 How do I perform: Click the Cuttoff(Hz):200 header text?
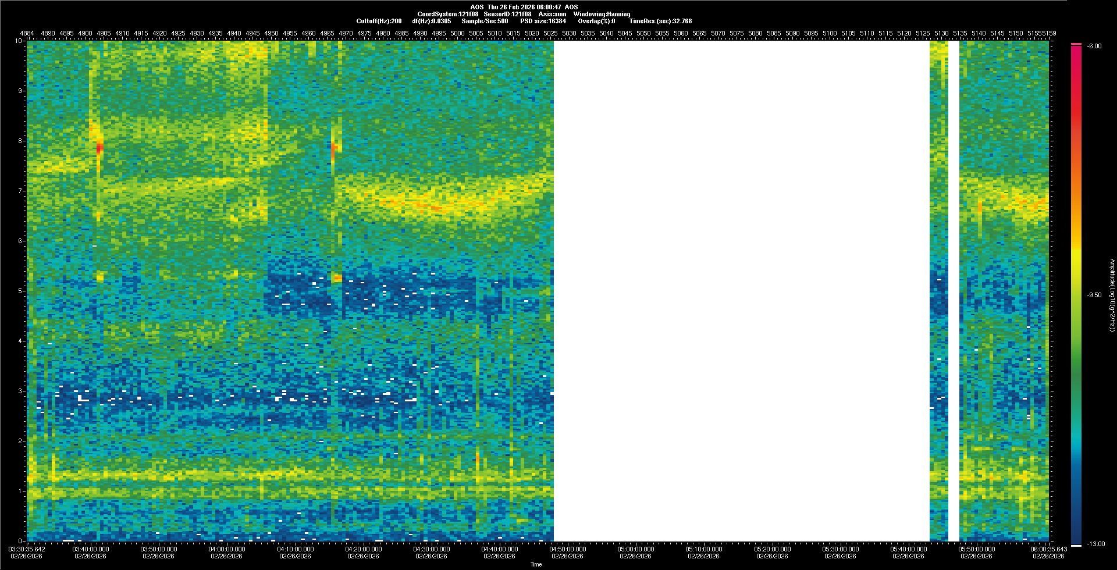[379, 21]
